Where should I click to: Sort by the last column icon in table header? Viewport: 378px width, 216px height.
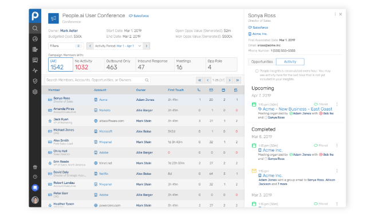236,90
